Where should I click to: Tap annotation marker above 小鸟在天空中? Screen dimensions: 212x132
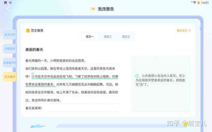pos(33,74)
